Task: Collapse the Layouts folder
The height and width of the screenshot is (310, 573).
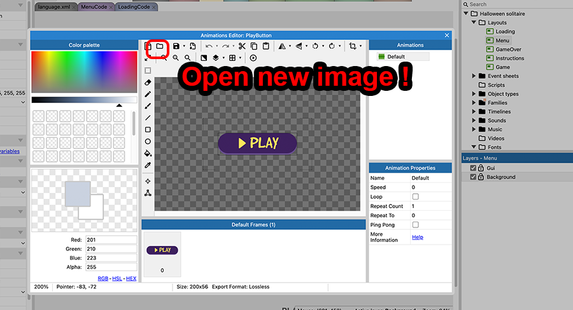Action: [474, 23]
